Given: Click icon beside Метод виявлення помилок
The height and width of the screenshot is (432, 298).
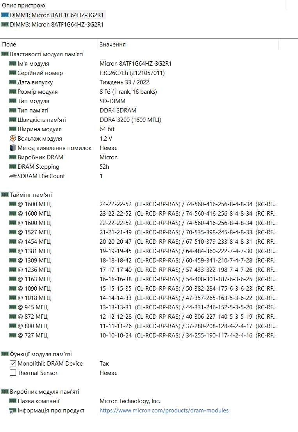Looking at the screenshot, I should (12, 148).
